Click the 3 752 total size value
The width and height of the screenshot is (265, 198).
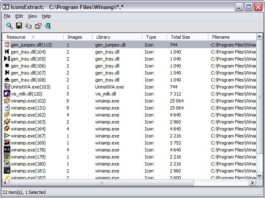click(x=175, y=143)
